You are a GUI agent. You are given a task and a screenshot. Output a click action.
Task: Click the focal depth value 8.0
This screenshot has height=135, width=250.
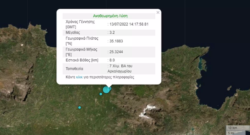[112, 60]
